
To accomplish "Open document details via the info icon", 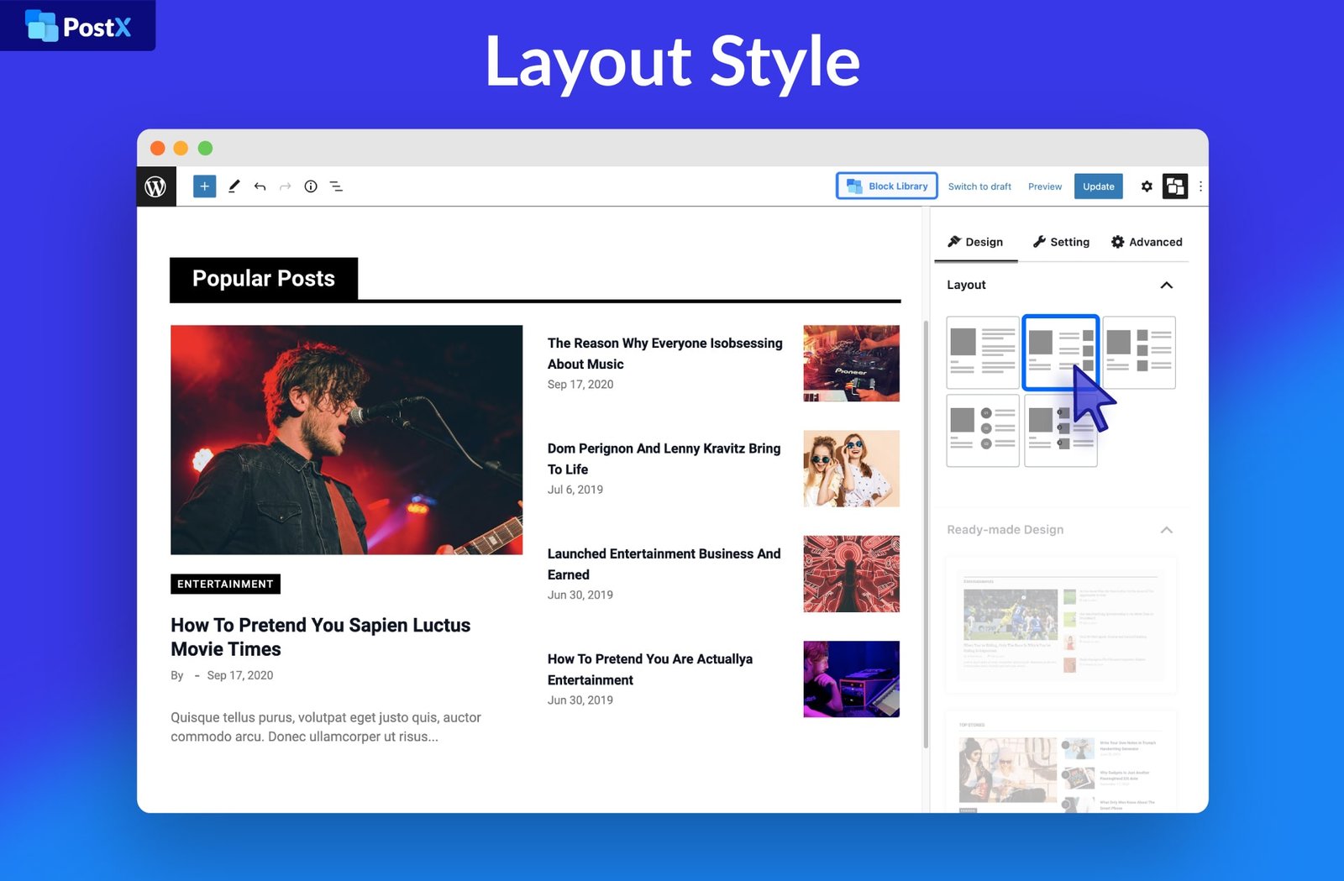I will 310,186.
